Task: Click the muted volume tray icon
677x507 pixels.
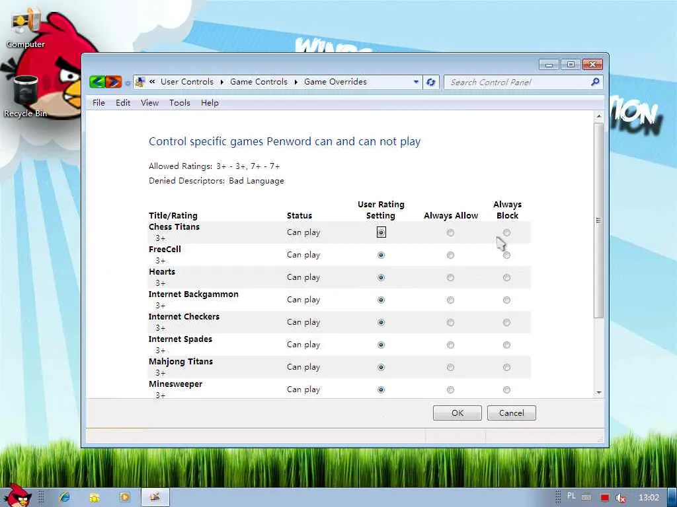Action: [621, 498]
